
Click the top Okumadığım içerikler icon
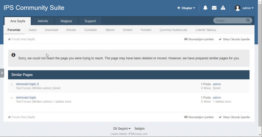click(x=185, y=39)
